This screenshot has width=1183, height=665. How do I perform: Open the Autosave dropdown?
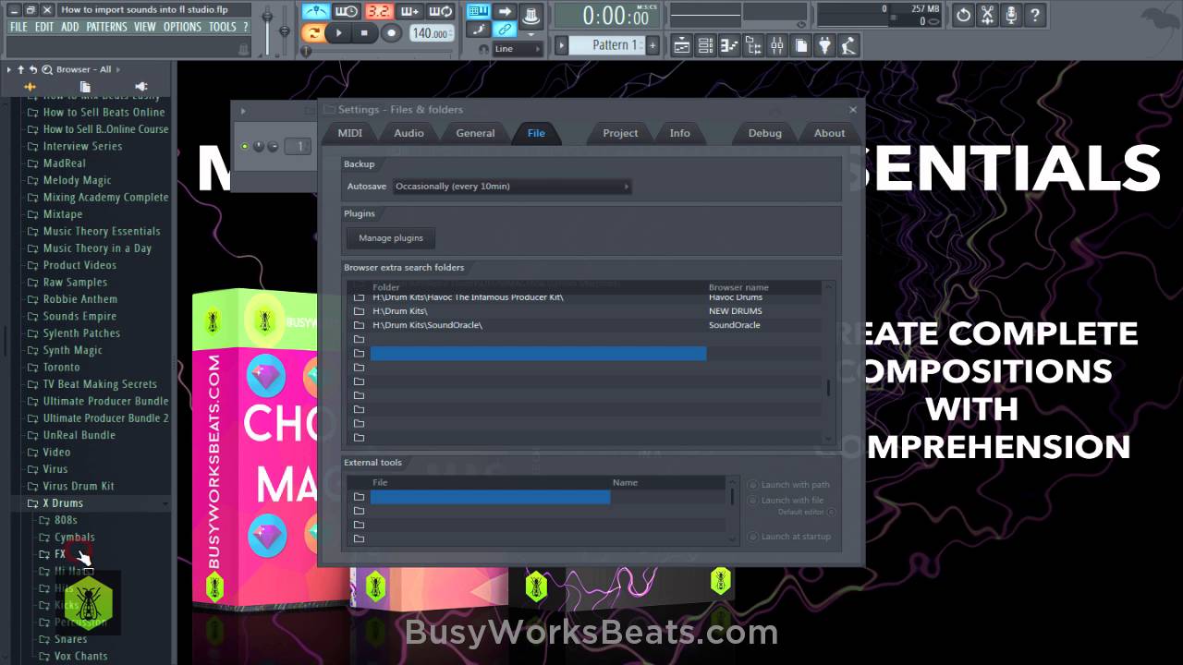(512, 187)
